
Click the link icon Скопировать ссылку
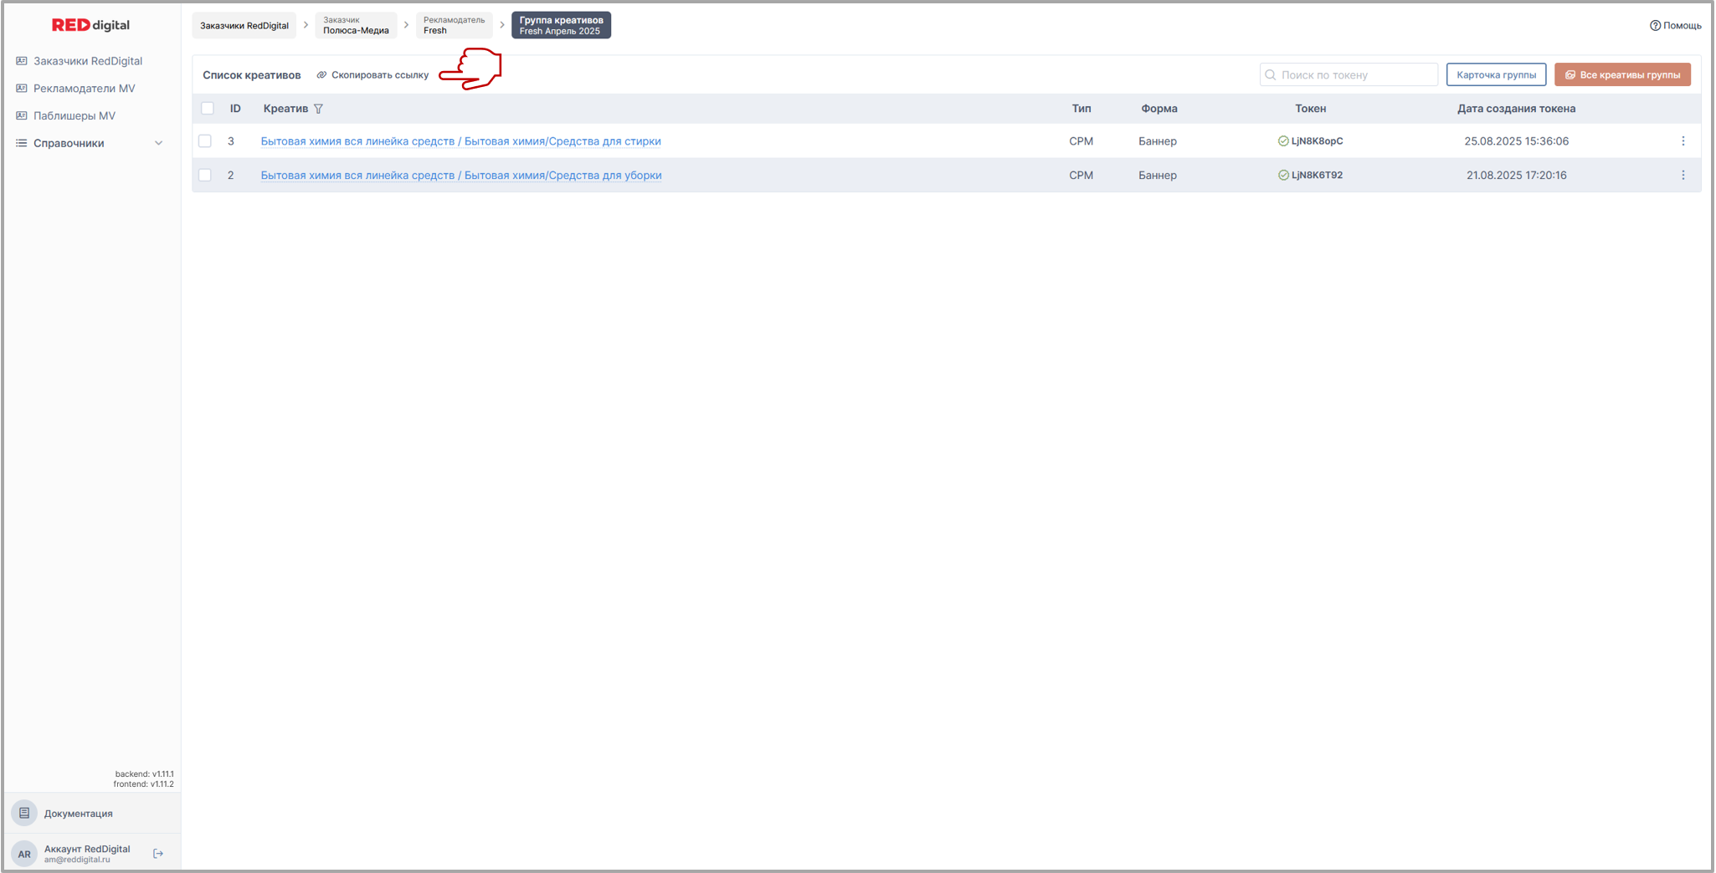tap(321, 75)
